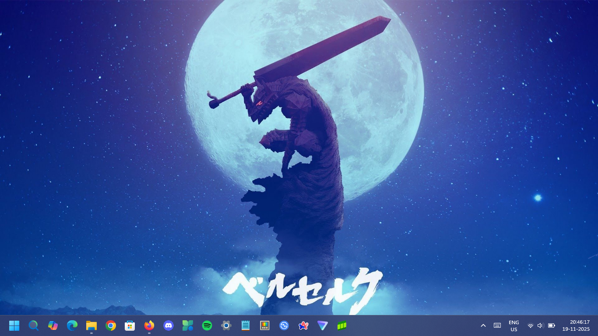Open the touch keyboard
Image resolution: width=598 pixels, height=336 pixels.
pos(497,325)
